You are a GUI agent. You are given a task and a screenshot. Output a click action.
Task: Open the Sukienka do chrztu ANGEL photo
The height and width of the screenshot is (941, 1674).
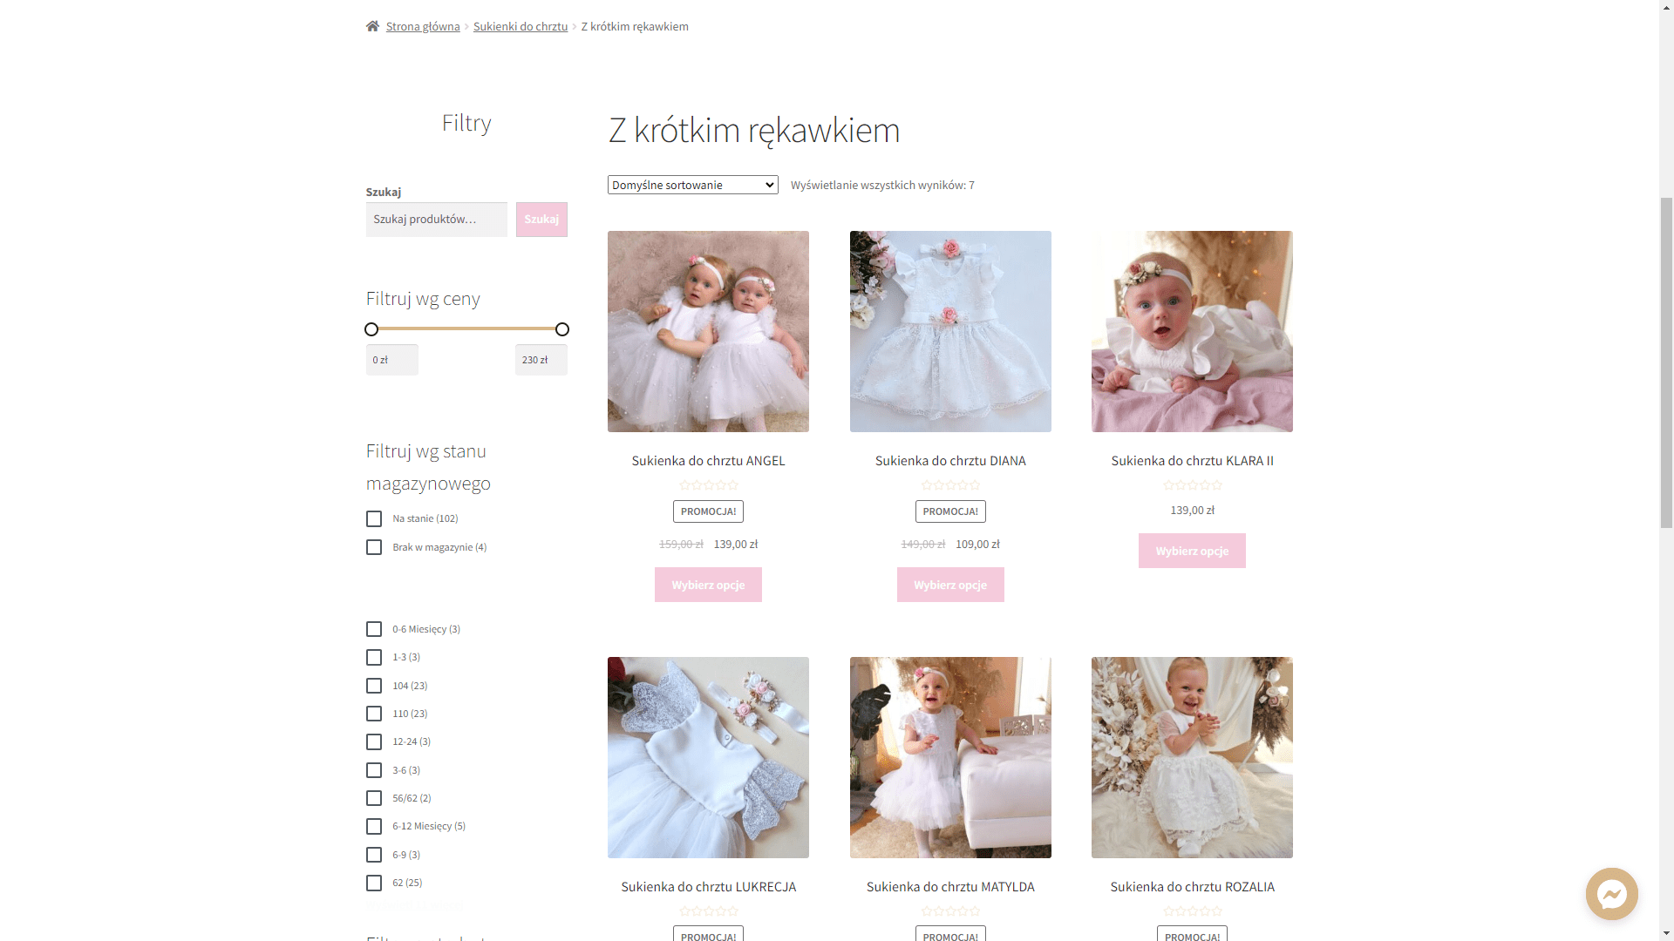pos(708,331)
